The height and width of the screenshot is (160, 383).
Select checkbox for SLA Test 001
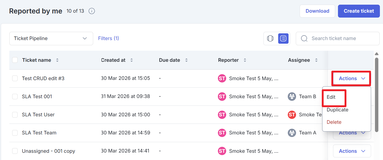(x=15, y=96)
